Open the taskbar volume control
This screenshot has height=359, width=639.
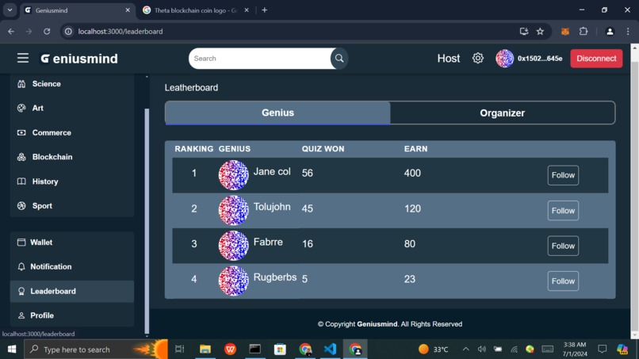(x=482, y=349)
